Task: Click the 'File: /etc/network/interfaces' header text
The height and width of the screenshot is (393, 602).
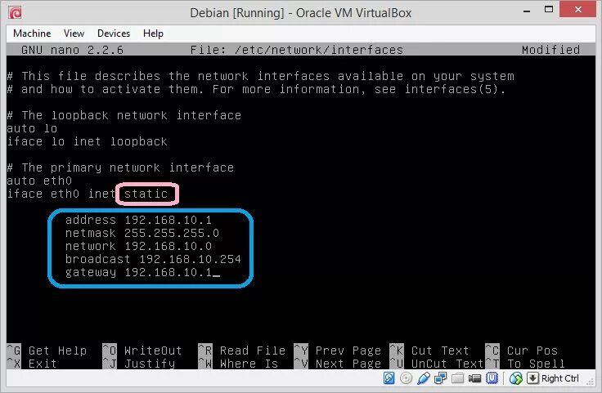Action: click(x=297, y=50)
